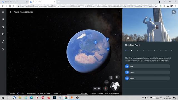The height and width of the screenshot is (100, 178).
Task: Open the Google Earth hamburger menu
Action: pos(3,12)
